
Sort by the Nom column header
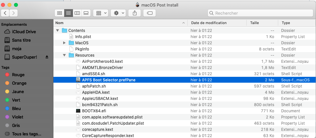pos(120,23)
